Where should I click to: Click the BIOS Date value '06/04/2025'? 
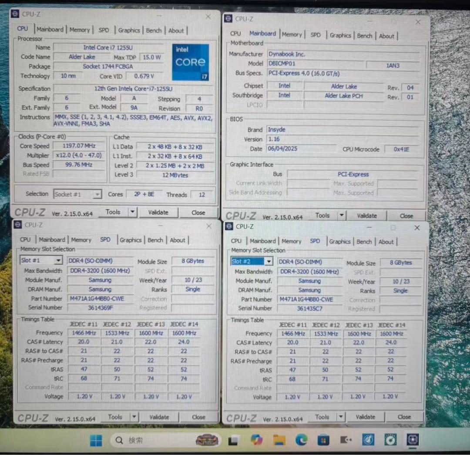pyautogui.click(x=302, y=149)
